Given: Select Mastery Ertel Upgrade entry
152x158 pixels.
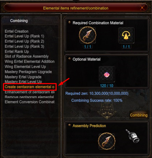Looking at the screenshot, I should coord(23,77).
